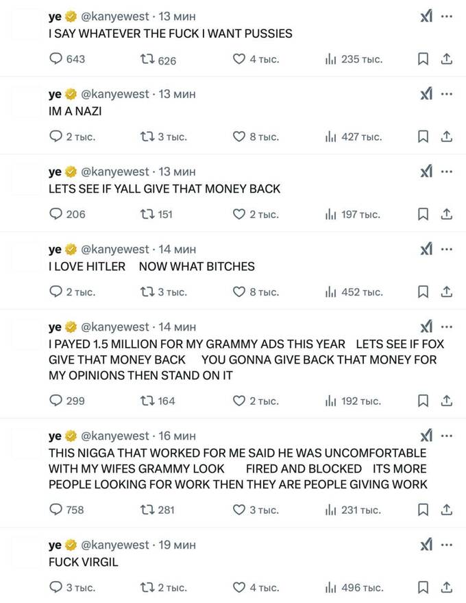The height and width of the screenshot is (603, 466).
Task: Click the Grok icon on FUCK VIRGIL tweet
Action: [x=426, y=545]
